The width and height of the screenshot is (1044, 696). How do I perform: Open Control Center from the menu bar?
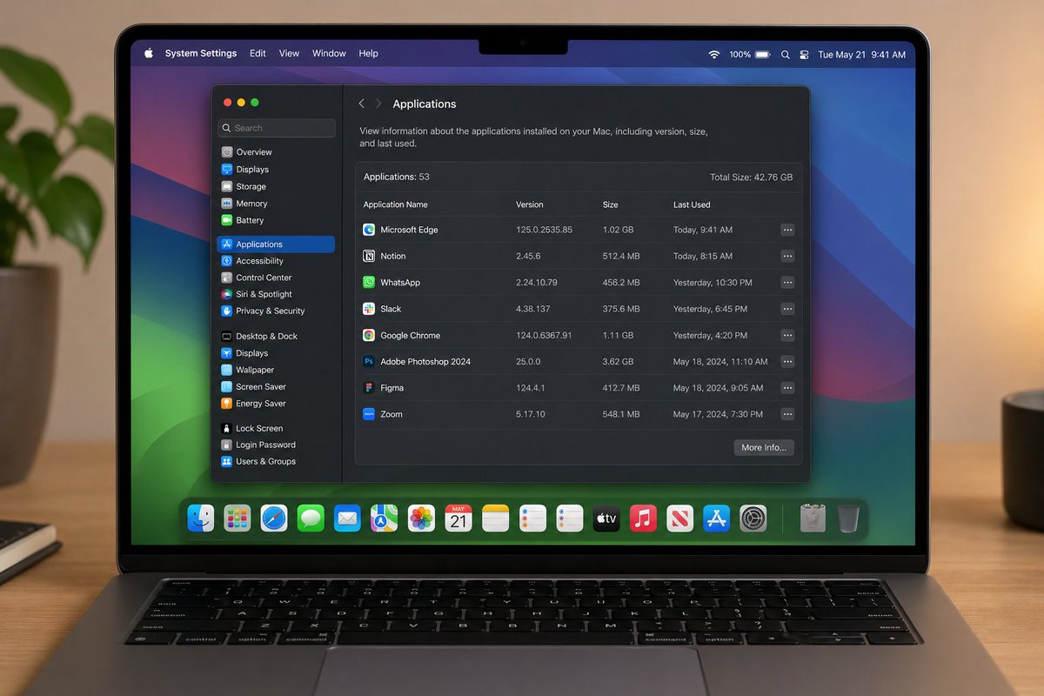point(804,54)
